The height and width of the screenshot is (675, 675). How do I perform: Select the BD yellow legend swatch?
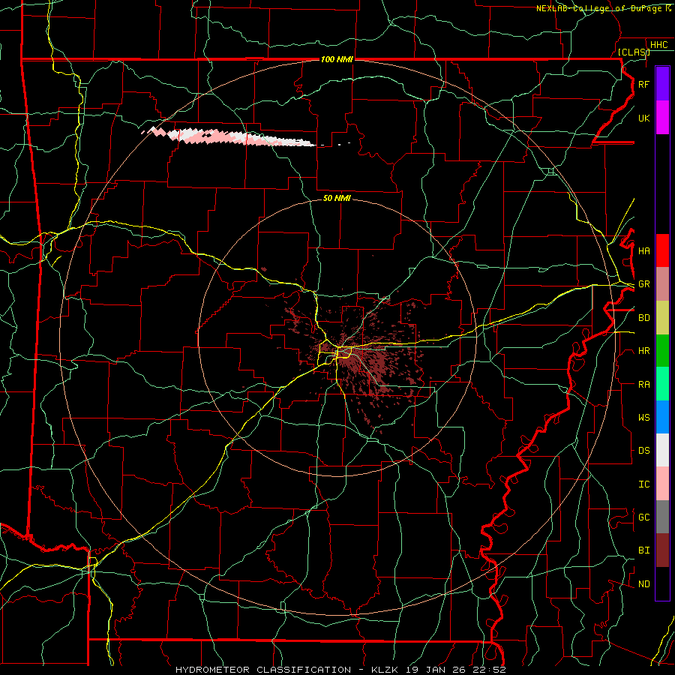click(662, 318)
